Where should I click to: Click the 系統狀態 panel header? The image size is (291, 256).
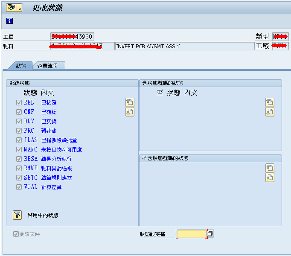coord(72,83)
